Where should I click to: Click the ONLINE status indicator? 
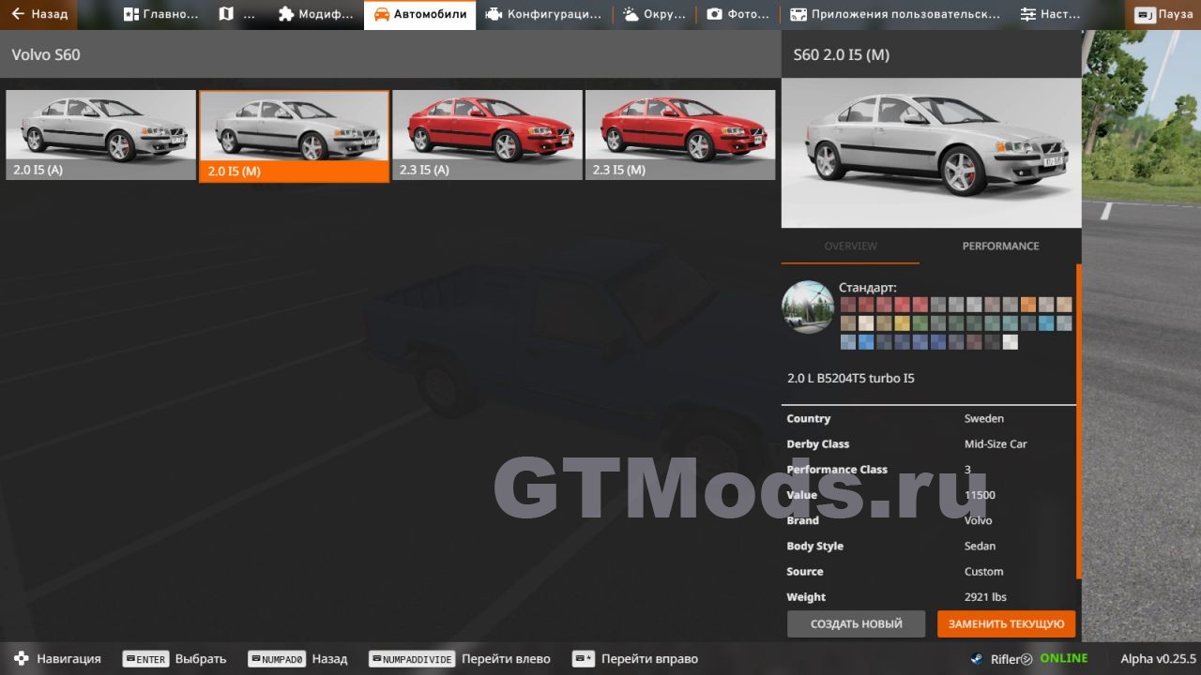(x=1063, y=658)
